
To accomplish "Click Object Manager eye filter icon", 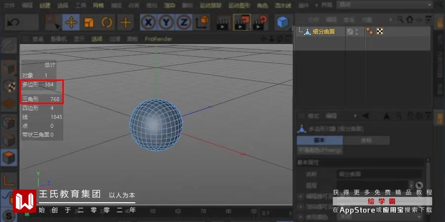I will 419,20.
